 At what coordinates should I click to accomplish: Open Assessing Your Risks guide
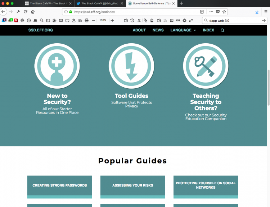pyautogui.click(x=132, y=187)
